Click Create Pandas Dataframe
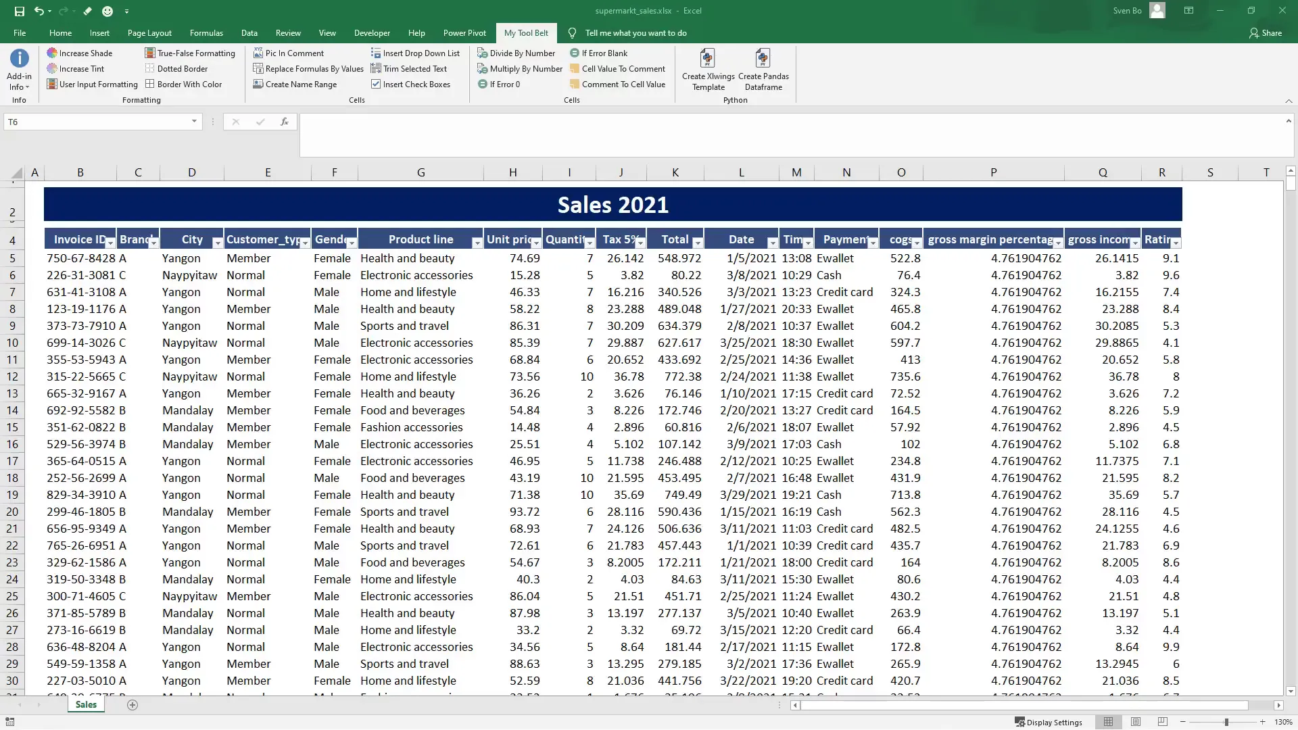Screen dimensions: 1298x730 click(x=763, y=70)
